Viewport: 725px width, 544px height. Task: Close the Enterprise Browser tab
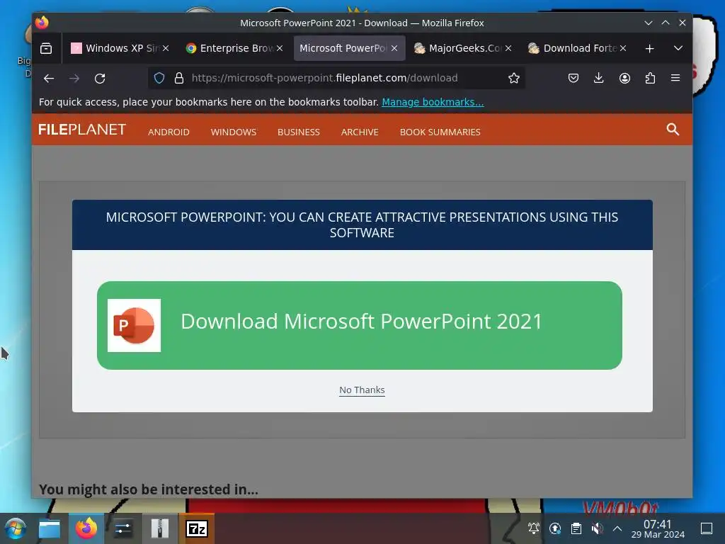280,48
